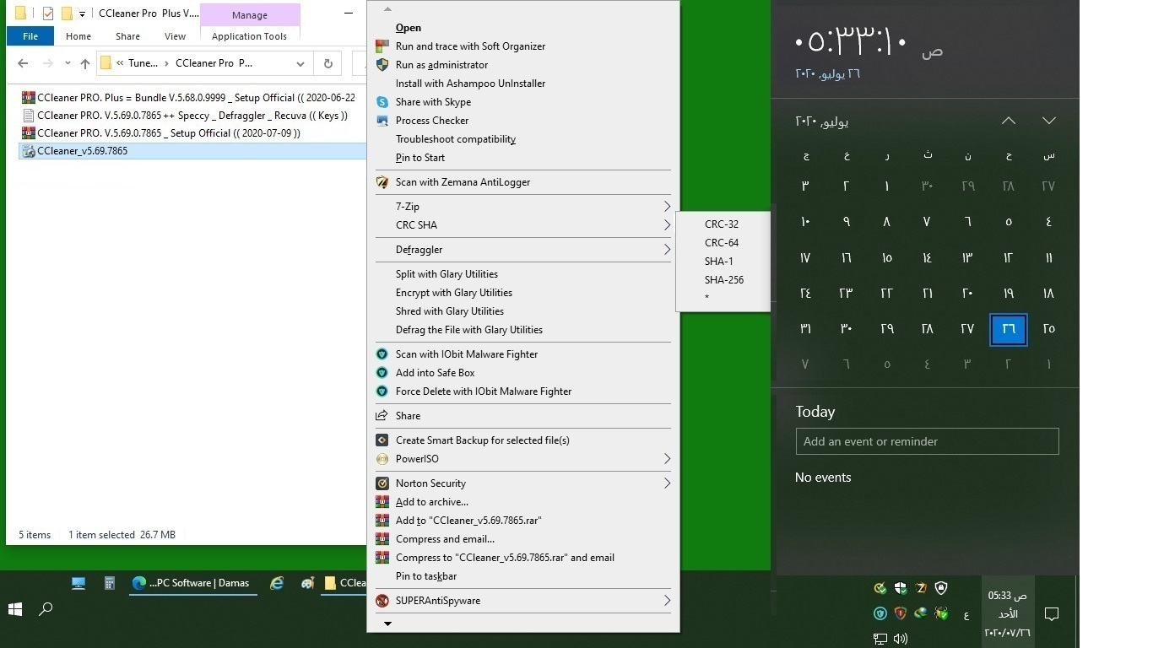Expand the PowerISO submenu arrow
Screen dimensions: 1153x648
click(x=667, y=459)
